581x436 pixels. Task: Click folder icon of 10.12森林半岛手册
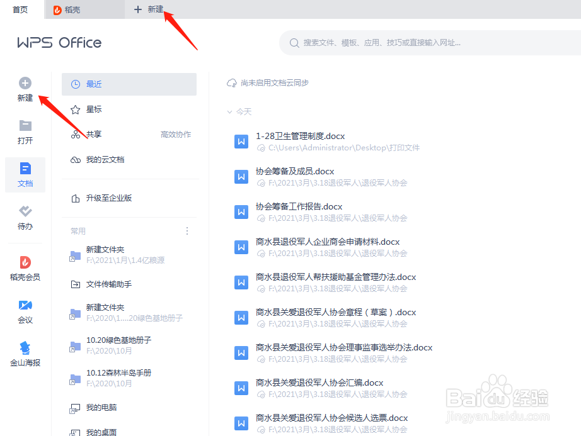click(x=75, y=379)
